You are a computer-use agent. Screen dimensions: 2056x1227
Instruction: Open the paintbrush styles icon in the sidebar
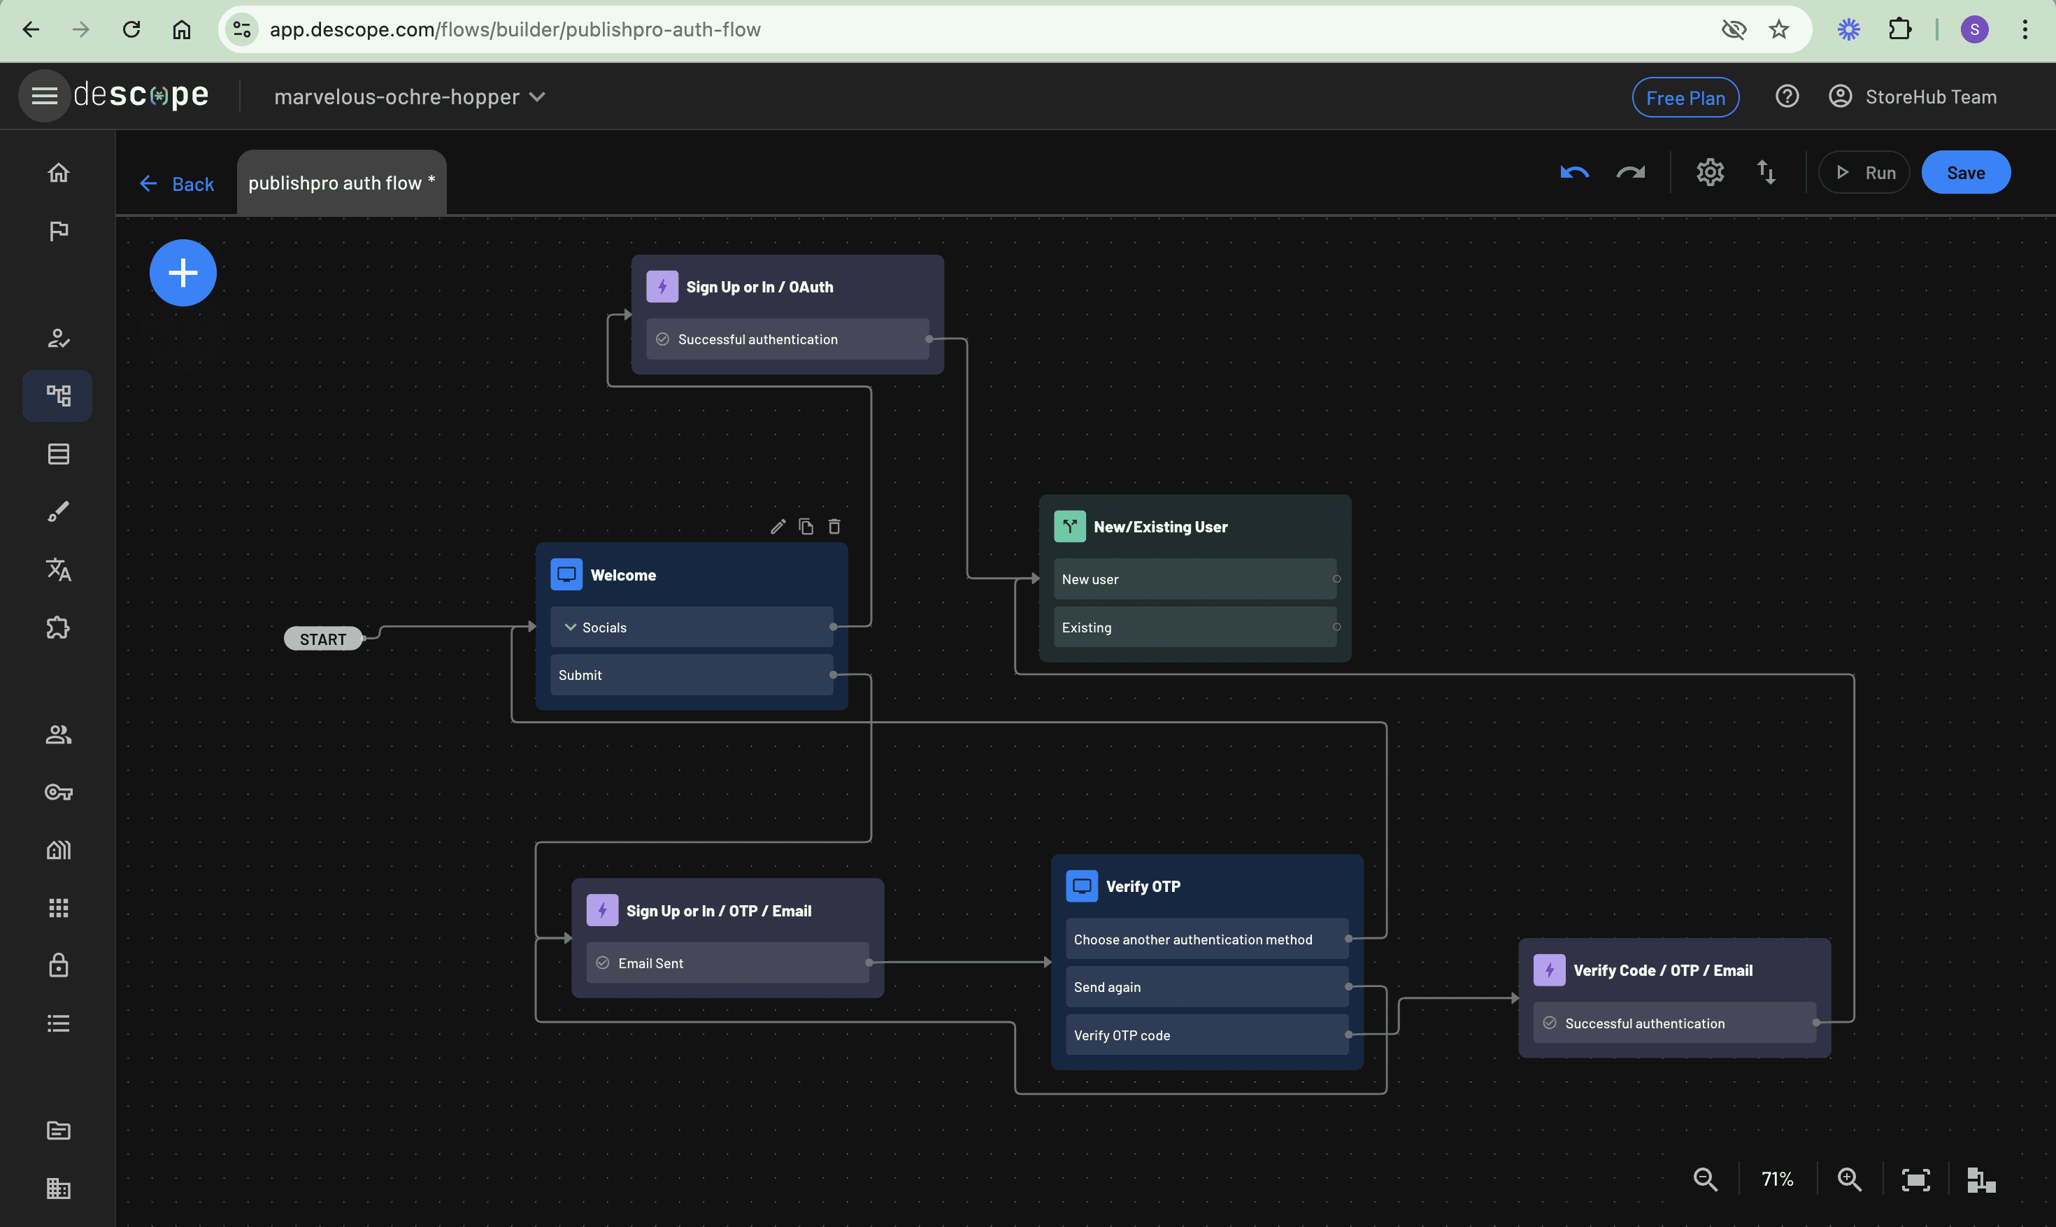(59, 512)
